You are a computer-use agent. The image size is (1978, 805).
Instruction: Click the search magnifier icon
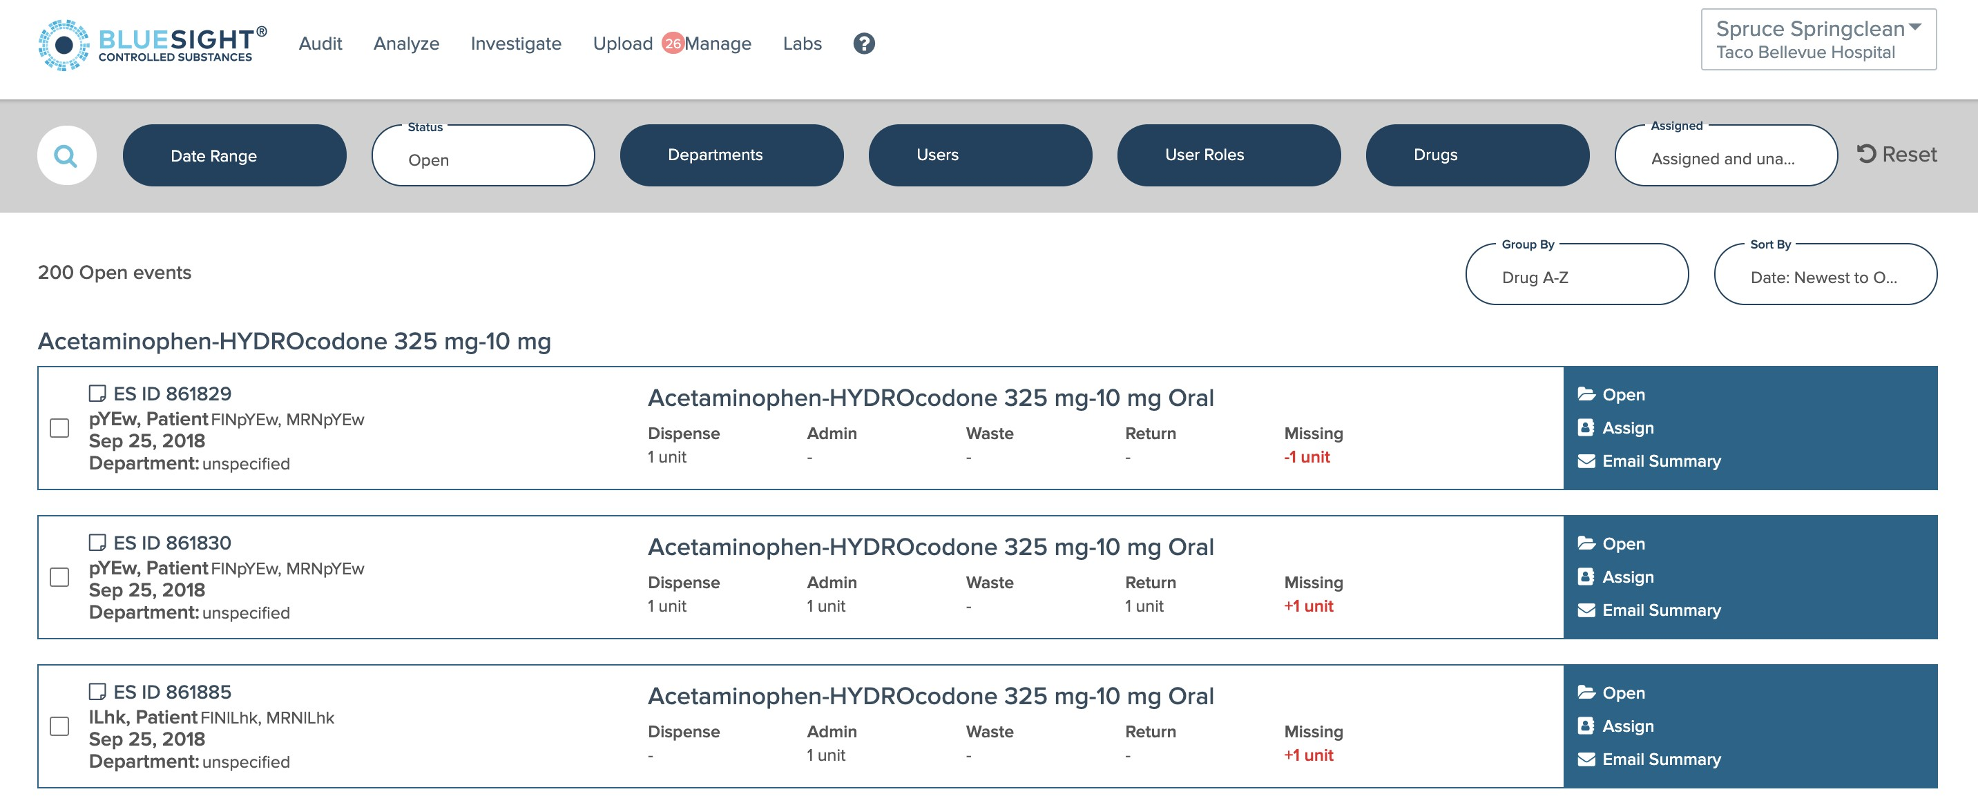(x=67, y=156)
